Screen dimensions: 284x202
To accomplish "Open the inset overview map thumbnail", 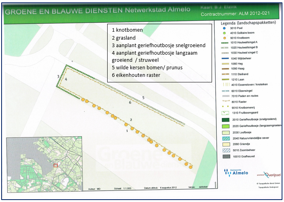I will pyautogui.click(x=44, y=164).
